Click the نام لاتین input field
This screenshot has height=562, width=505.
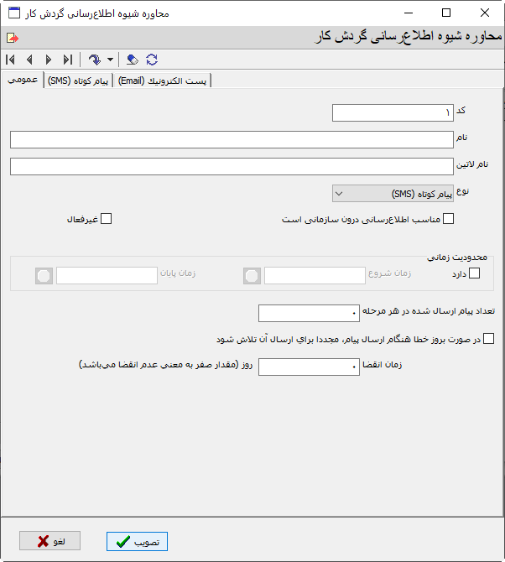coord(232,166)
